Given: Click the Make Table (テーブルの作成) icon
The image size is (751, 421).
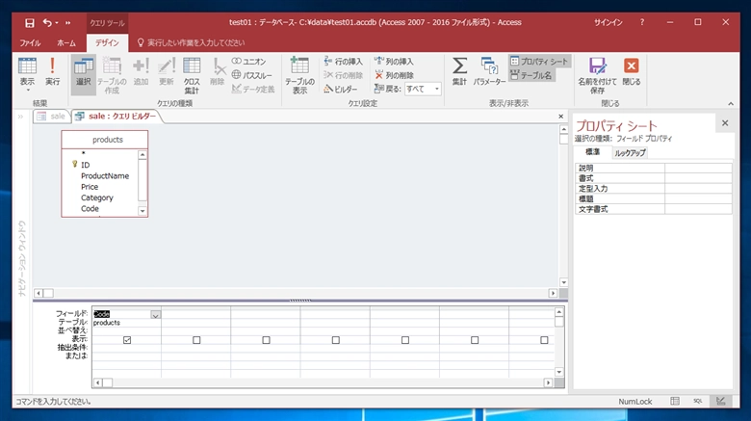Looking at the screenshot, I should pyautogui.click(x=112, y=76).
